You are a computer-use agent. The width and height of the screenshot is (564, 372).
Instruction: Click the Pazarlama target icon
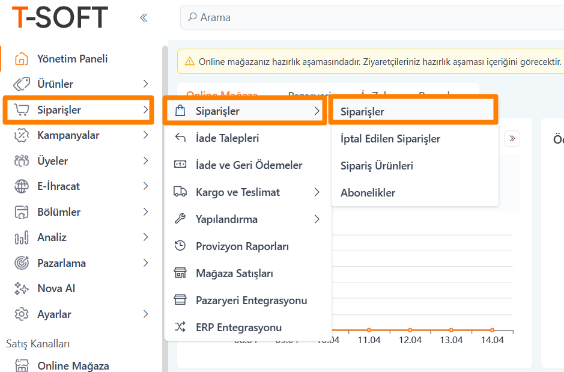22,263
